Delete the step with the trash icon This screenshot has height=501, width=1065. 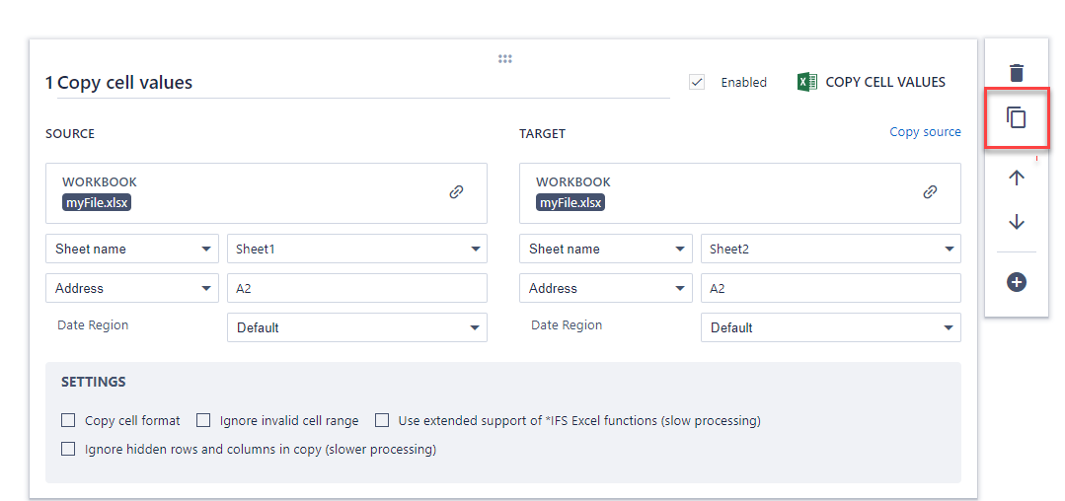(x=1017, y=72)
